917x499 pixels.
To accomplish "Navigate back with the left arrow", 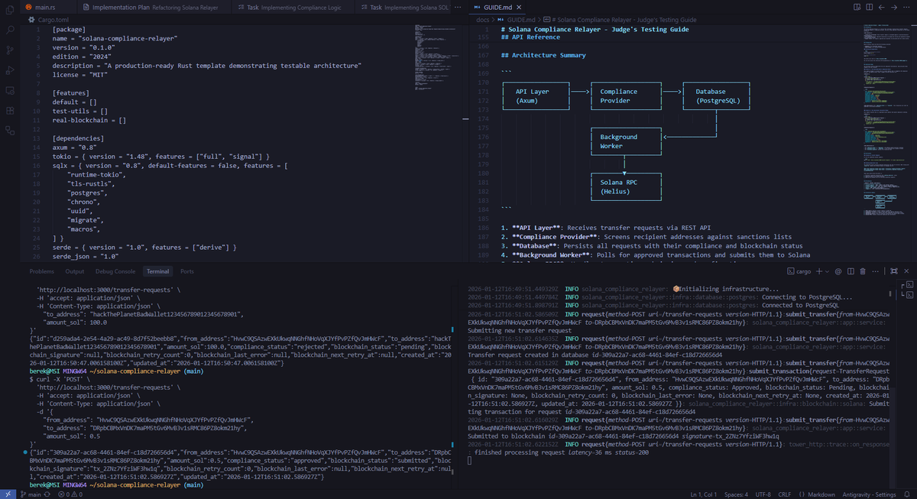I will 880,7.
